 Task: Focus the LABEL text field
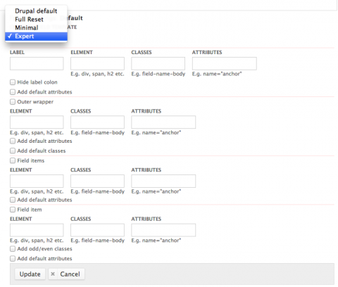coord(37,63)
